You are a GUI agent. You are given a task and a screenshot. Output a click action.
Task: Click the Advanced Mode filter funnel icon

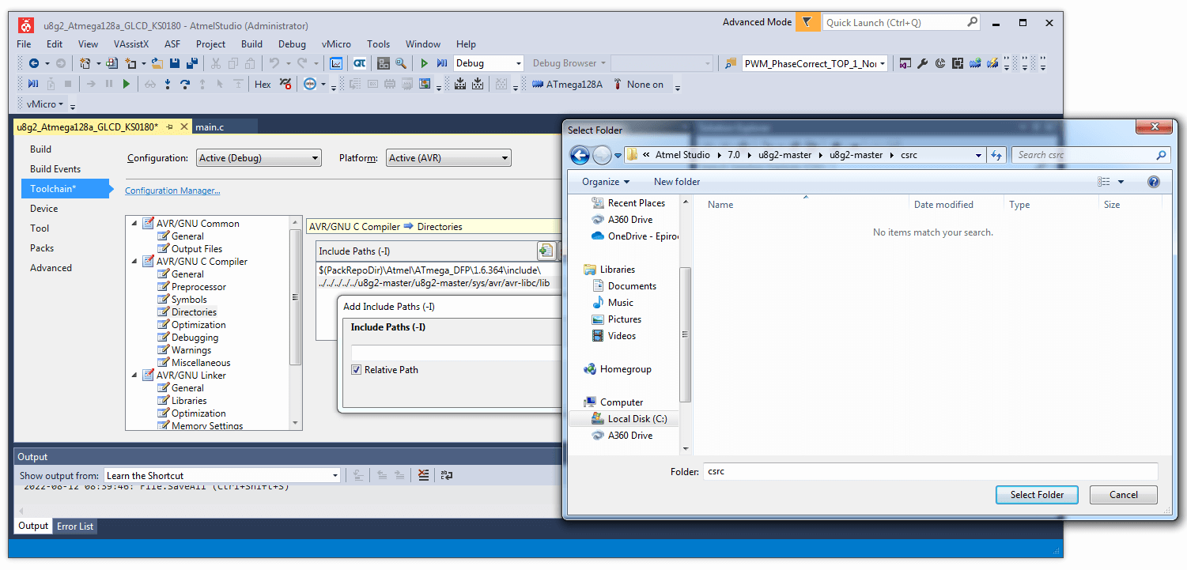[x=807, y=22]
